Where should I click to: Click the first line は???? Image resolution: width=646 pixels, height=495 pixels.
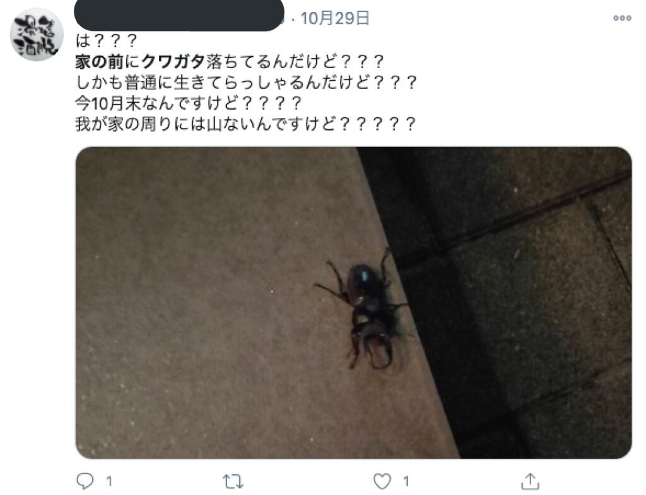[106, 41]
